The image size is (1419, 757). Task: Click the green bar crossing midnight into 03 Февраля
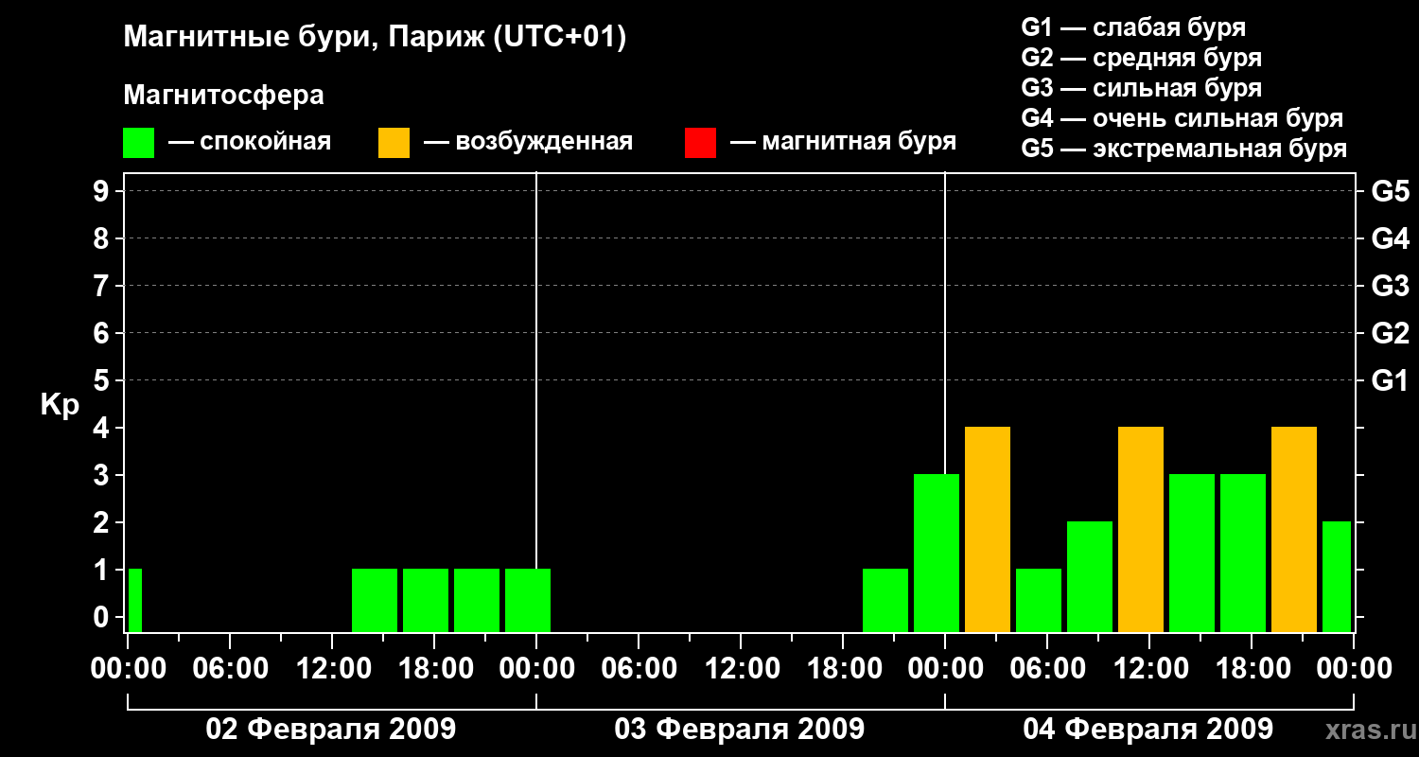[528, 600]
